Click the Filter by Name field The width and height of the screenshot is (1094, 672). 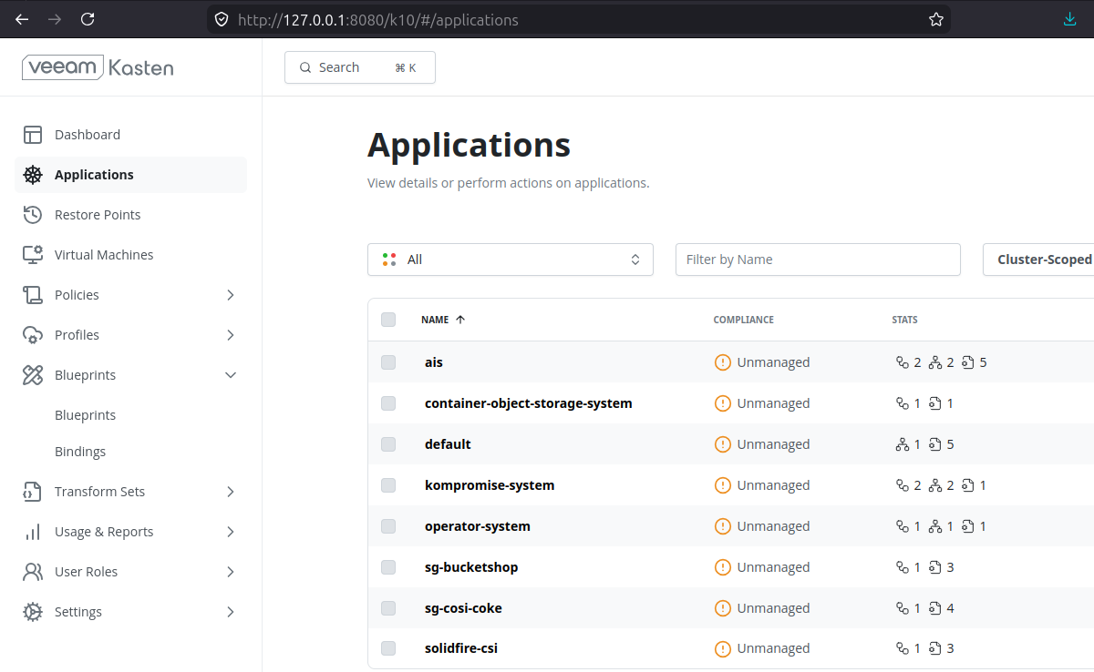pos(818,260)
